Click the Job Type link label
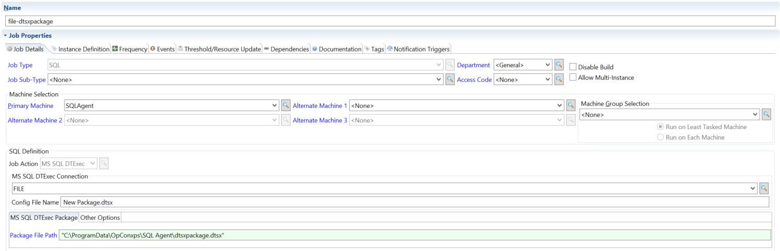780x251 pixels. 20,65
